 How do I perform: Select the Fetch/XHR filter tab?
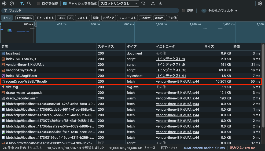(x=24, y=18)
